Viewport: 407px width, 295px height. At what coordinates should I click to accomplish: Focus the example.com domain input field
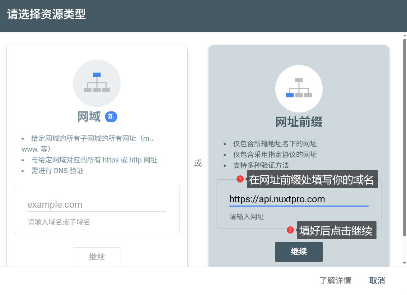(97, 205)
